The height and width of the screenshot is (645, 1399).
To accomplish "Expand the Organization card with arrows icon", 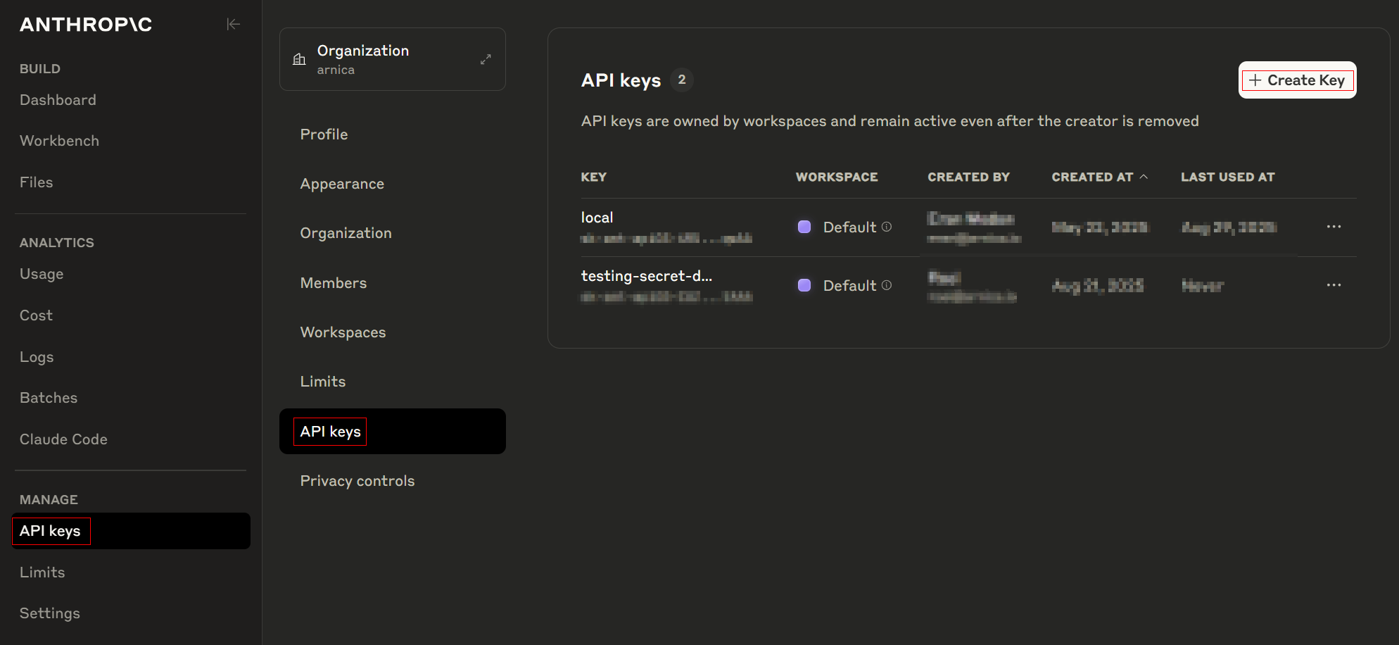I will tap(486, 59).
